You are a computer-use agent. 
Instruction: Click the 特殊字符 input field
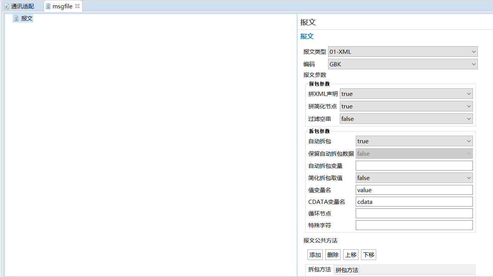[414, 225]
